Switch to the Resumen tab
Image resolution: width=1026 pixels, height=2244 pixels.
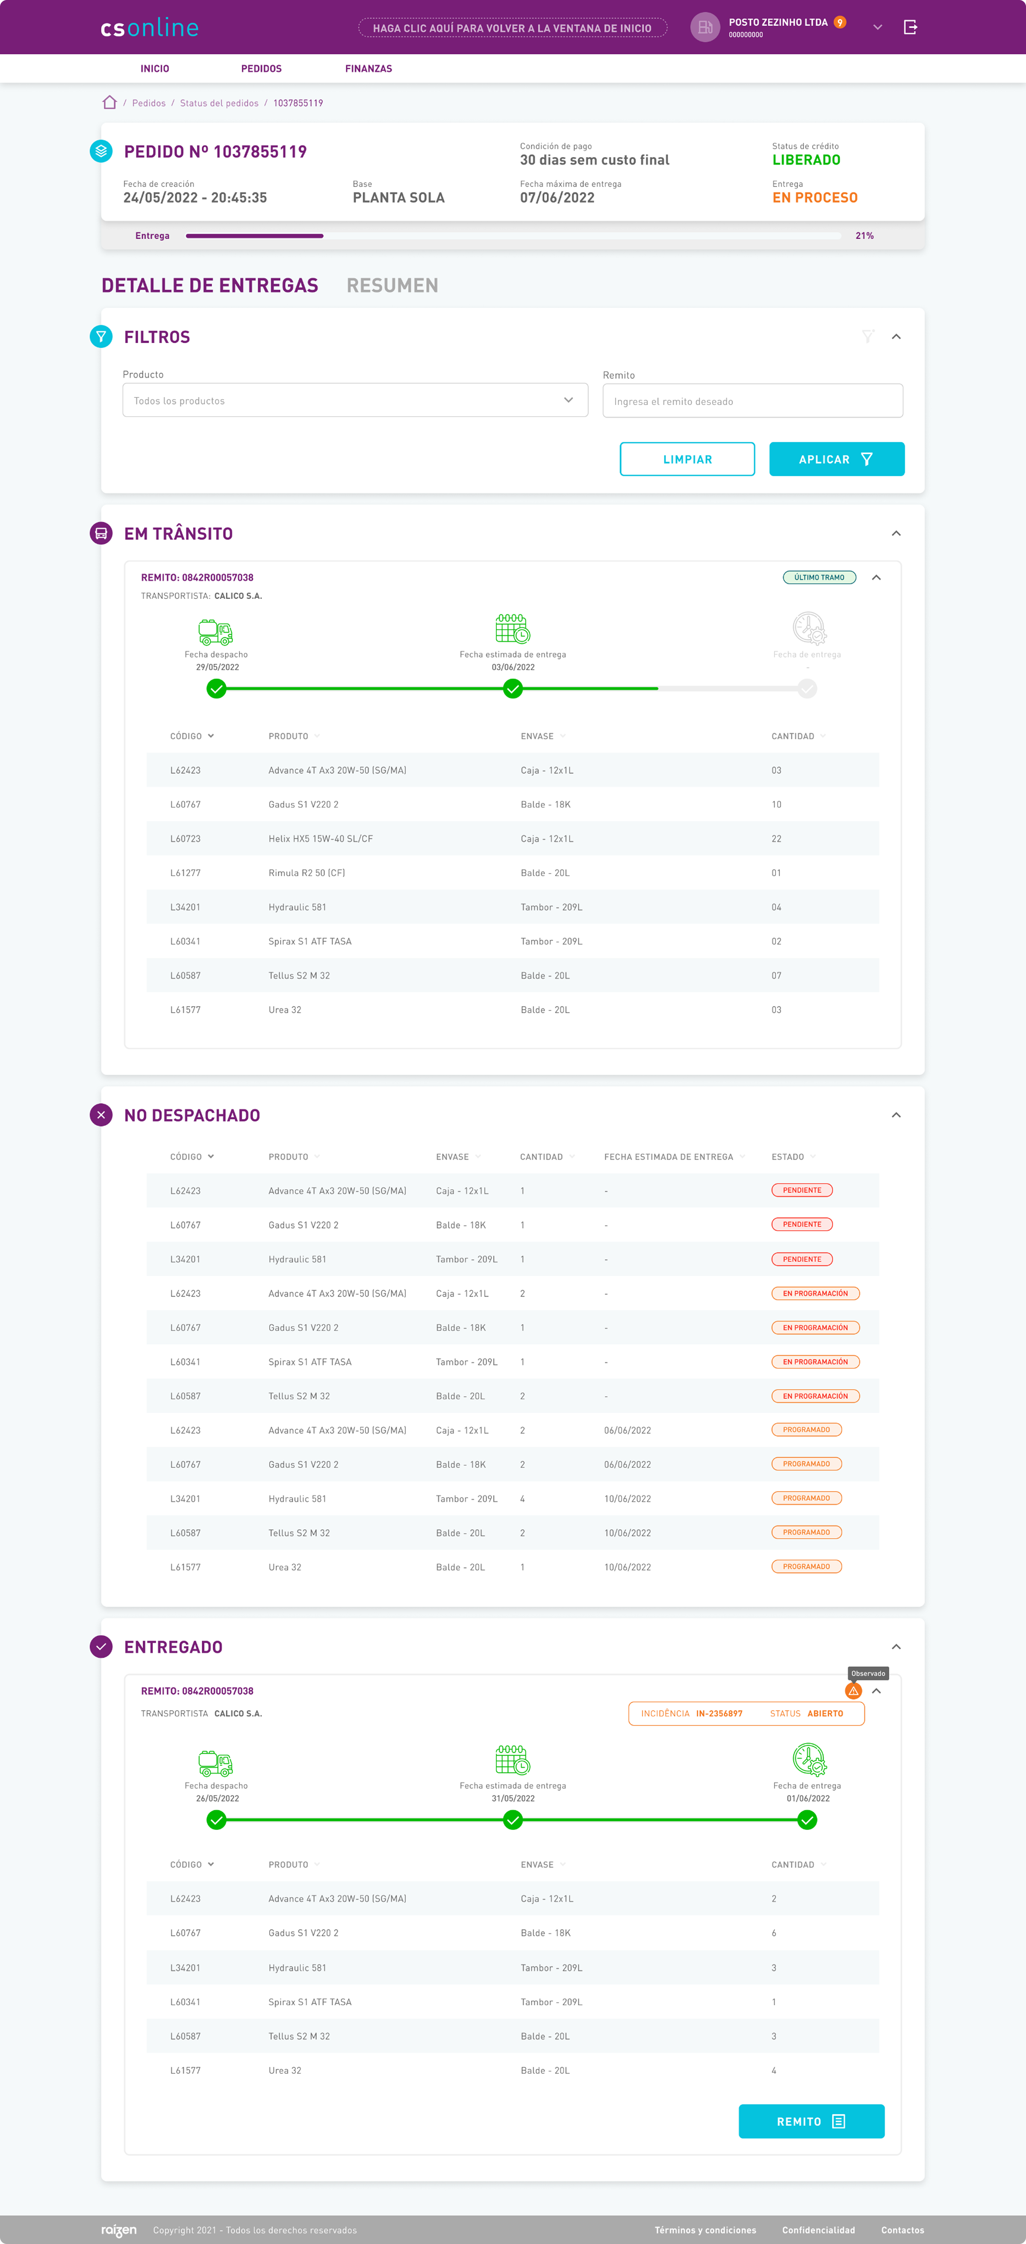point(392,286)
